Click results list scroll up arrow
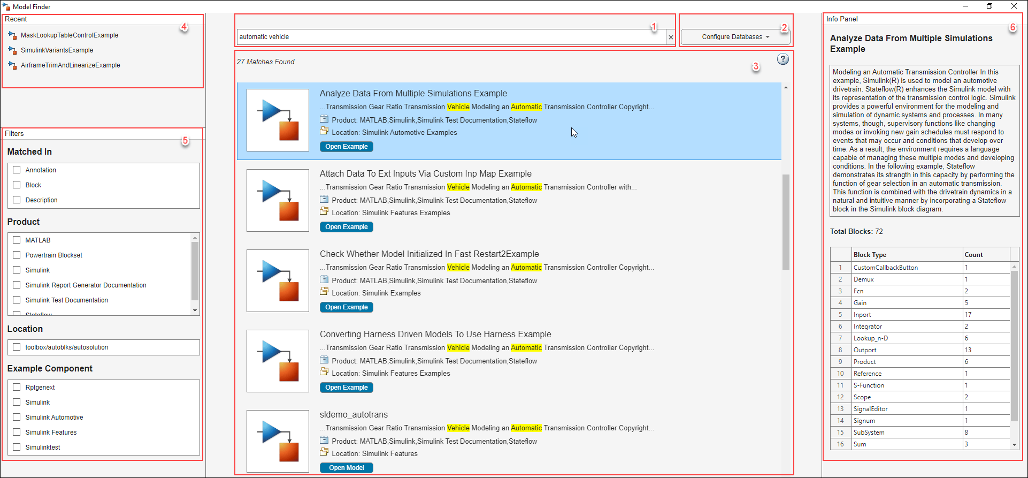Image resolution: width=1028 pixels, height=478 pixels. pyautogui.click(x=786, y=87)
